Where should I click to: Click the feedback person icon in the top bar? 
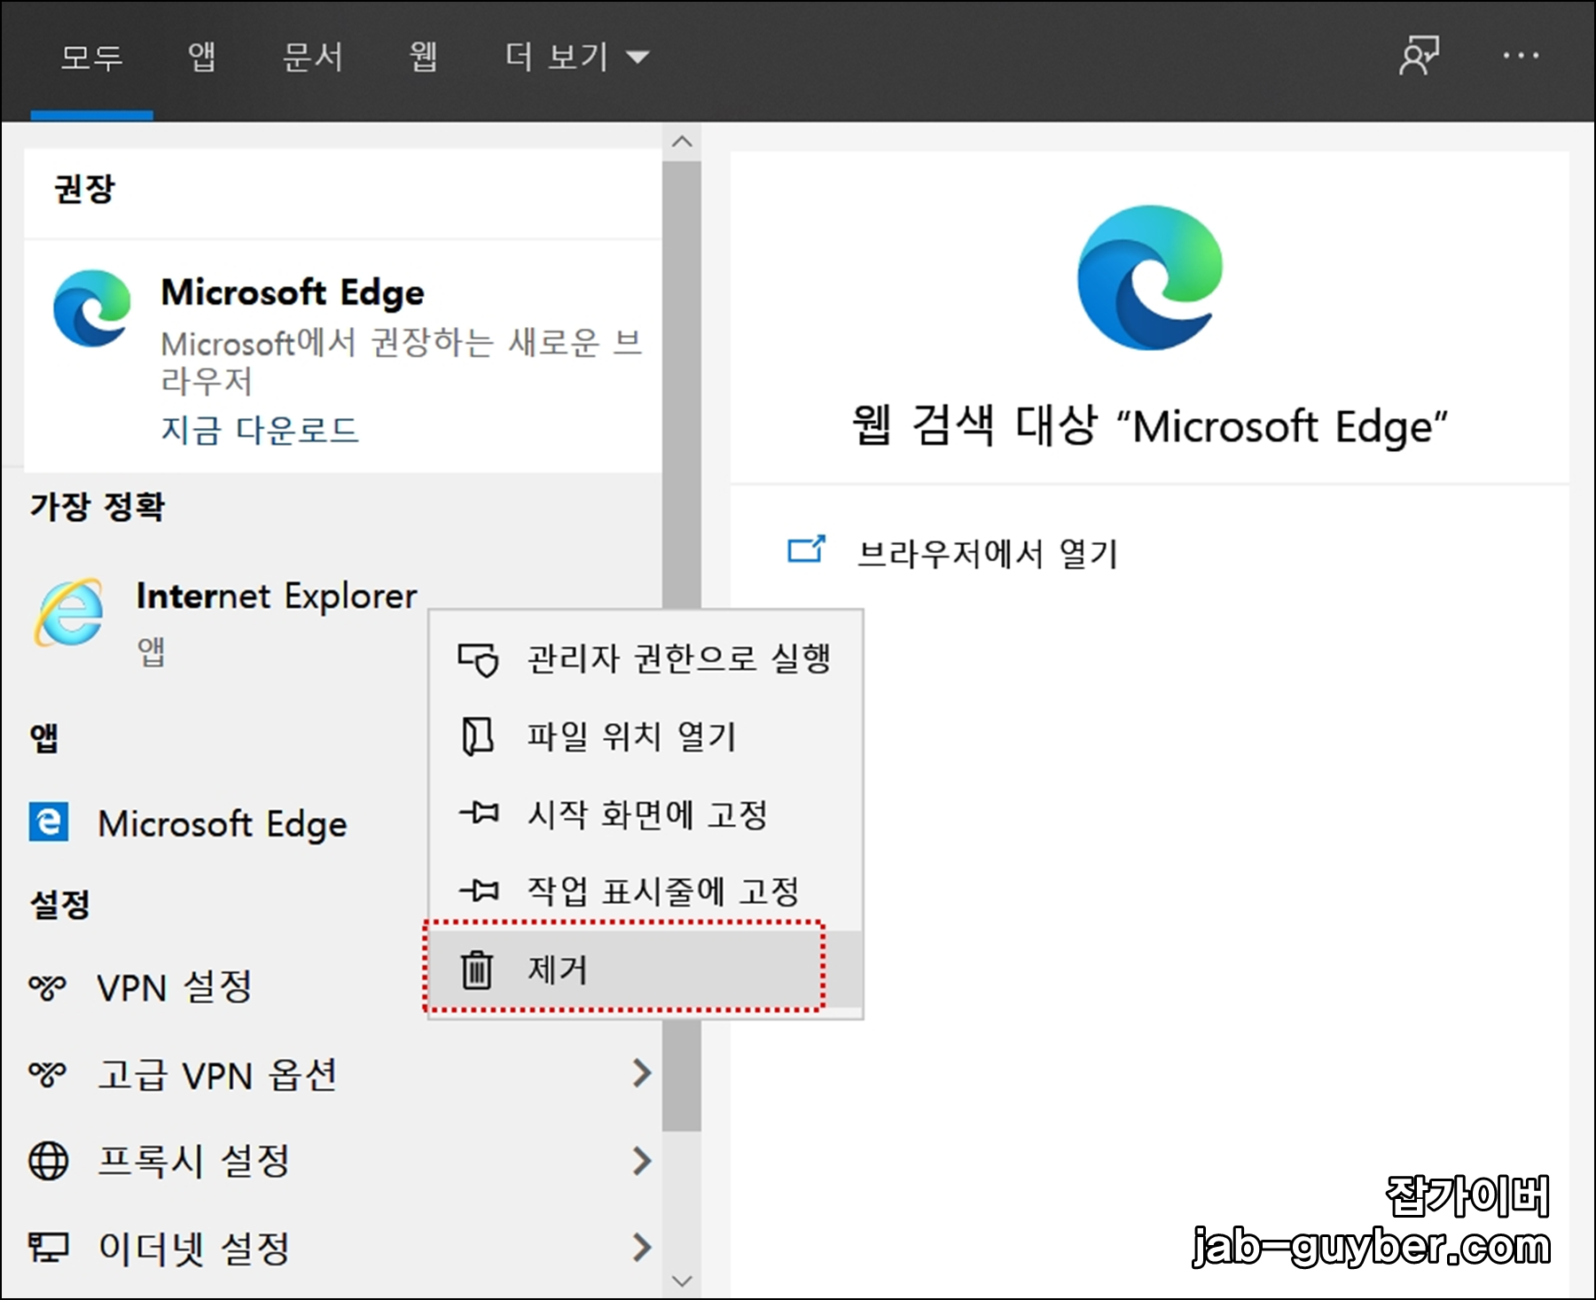(x=1420, y=56)
